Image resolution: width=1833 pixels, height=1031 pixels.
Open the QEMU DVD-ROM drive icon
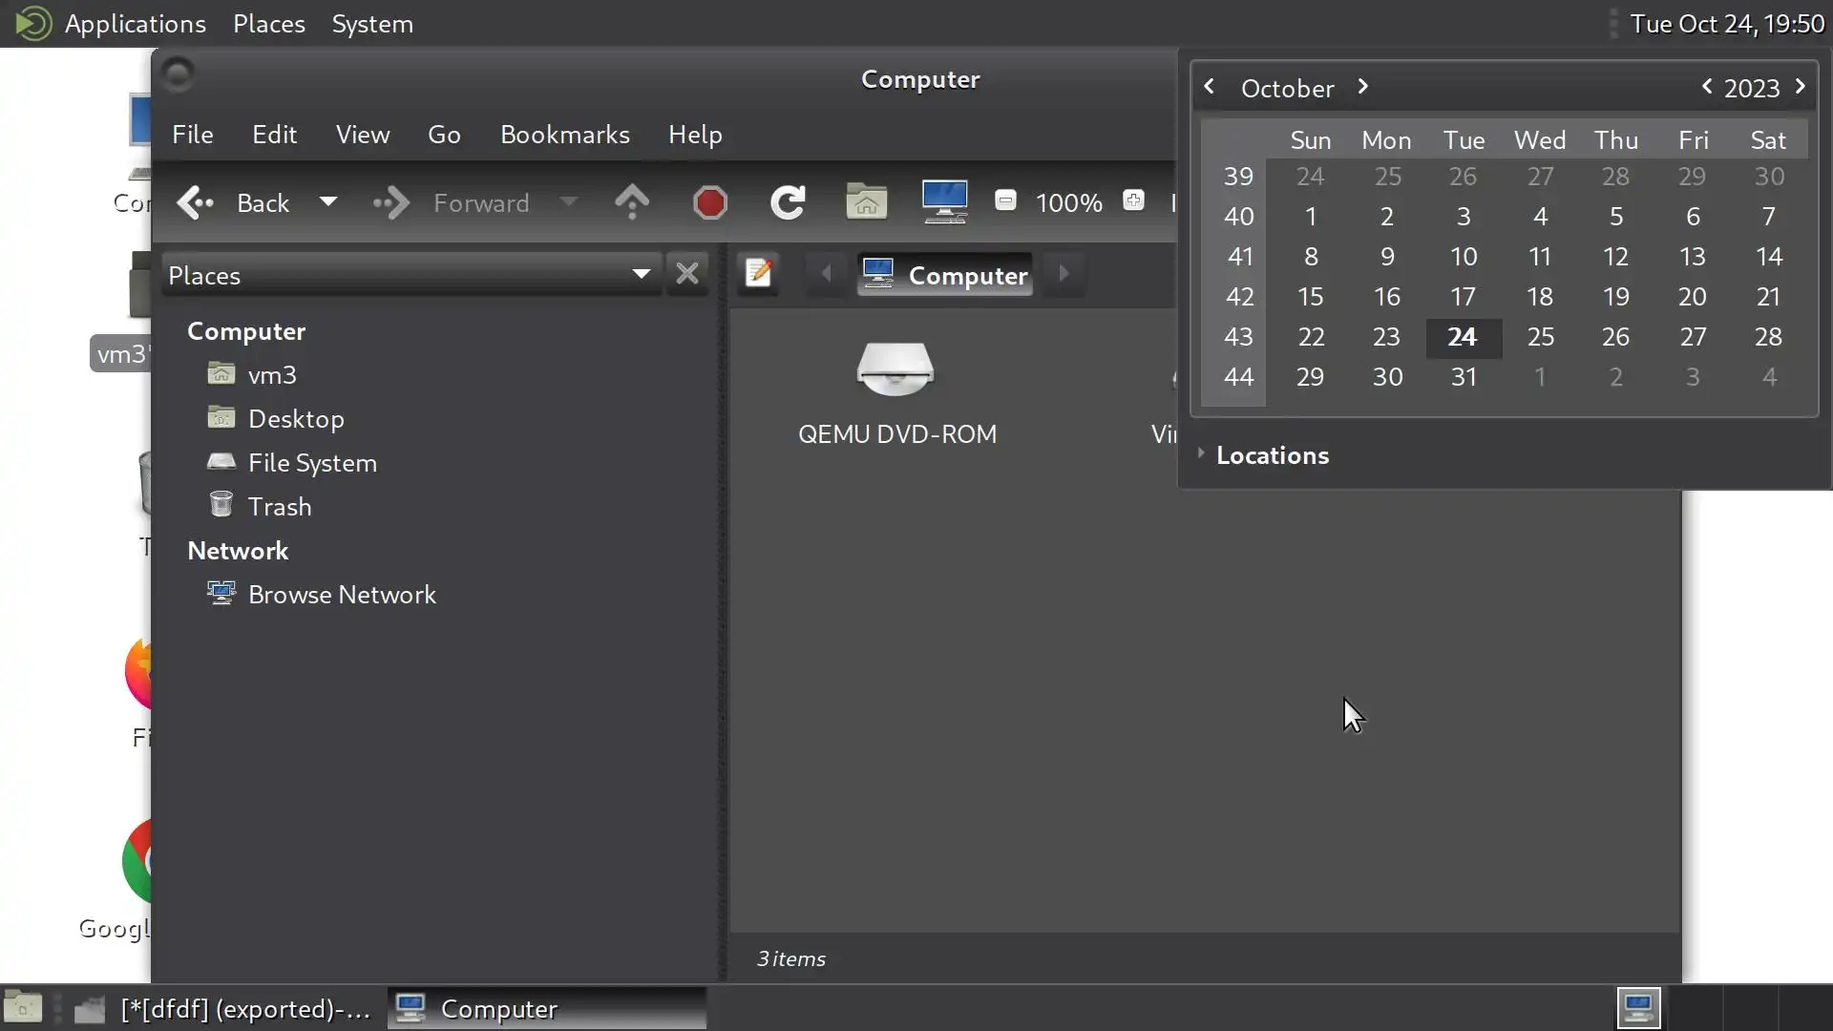(895, 370)
